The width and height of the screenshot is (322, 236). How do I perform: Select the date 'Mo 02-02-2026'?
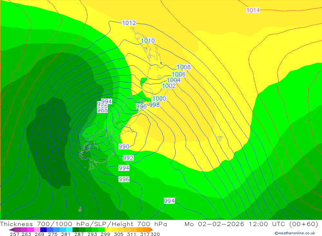pos(214,224)
